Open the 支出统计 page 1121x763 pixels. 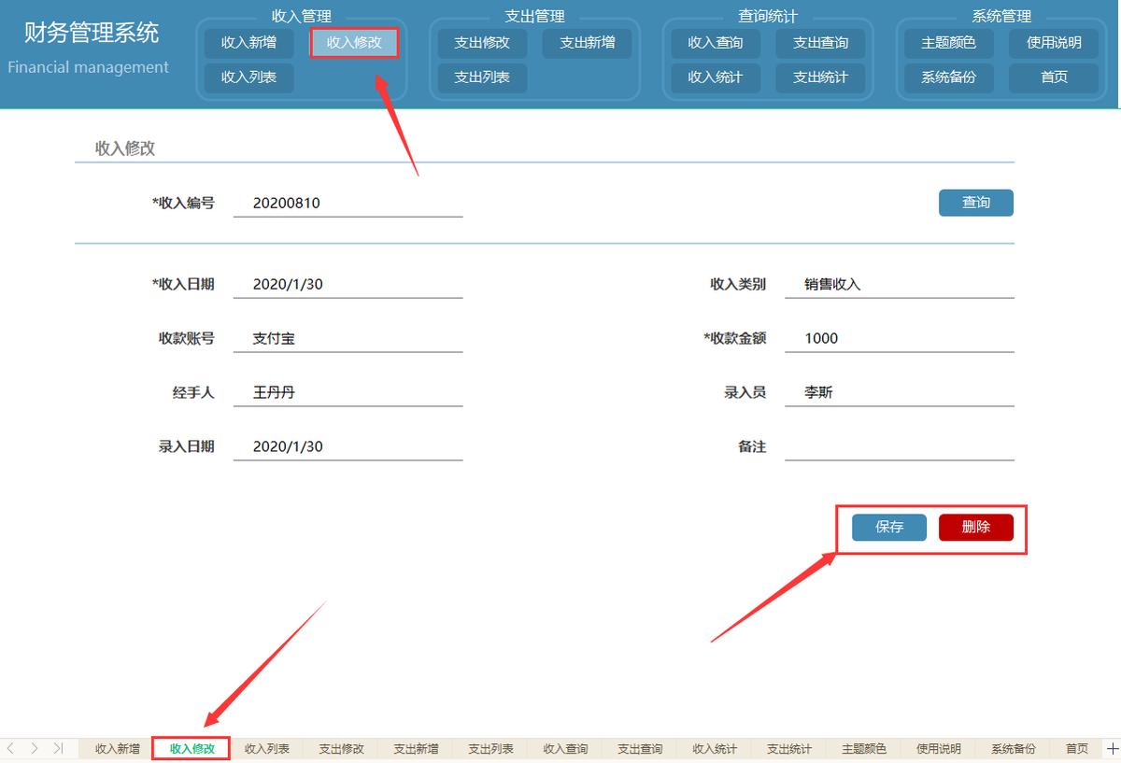820,78
